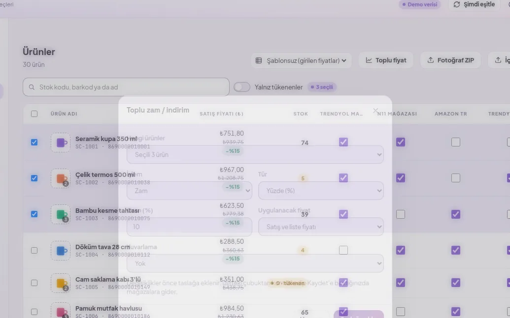This screenshot has width=510, height=318.
Task: Click the Fotoğraf ZIP upload button
Action: [x=450, y=60]
